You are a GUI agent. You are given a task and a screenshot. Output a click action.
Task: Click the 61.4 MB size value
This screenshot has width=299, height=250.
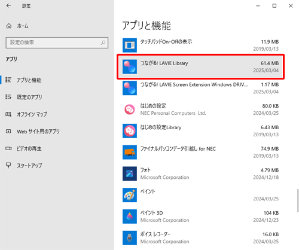[x=270, y=63]
